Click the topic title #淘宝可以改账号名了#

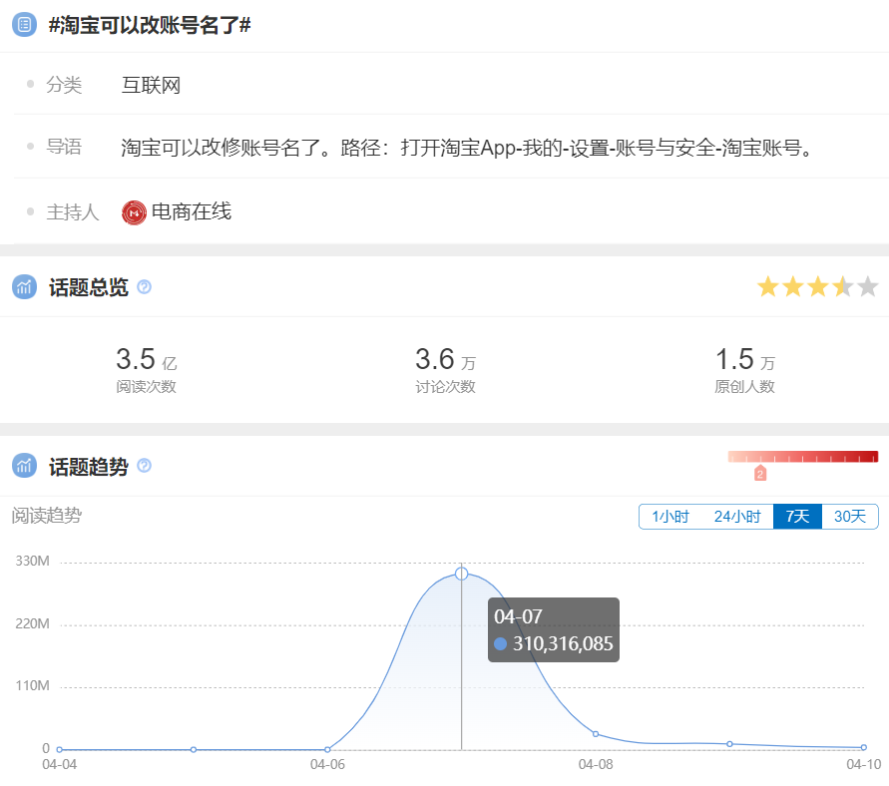point(150,26)
